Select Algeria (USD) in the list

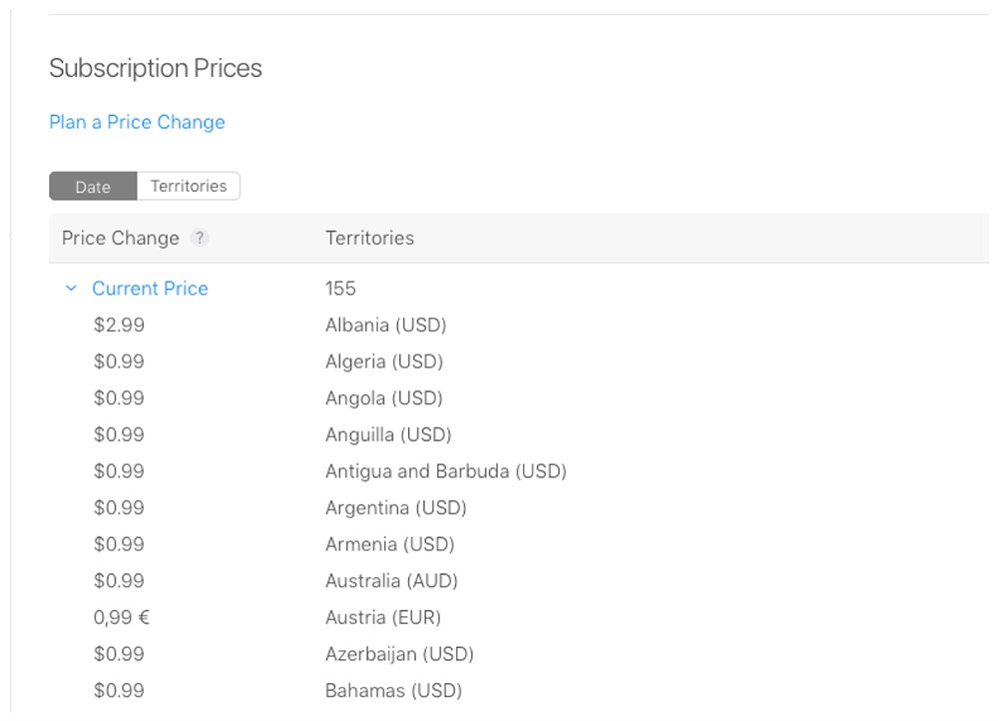click(383, 361)
